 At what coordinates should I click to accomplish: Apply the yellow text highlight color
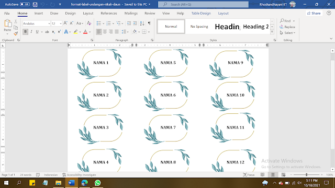(75, 32)
